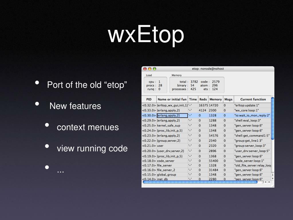Click the yellow minimize button of etop window

tap(150, 69)
